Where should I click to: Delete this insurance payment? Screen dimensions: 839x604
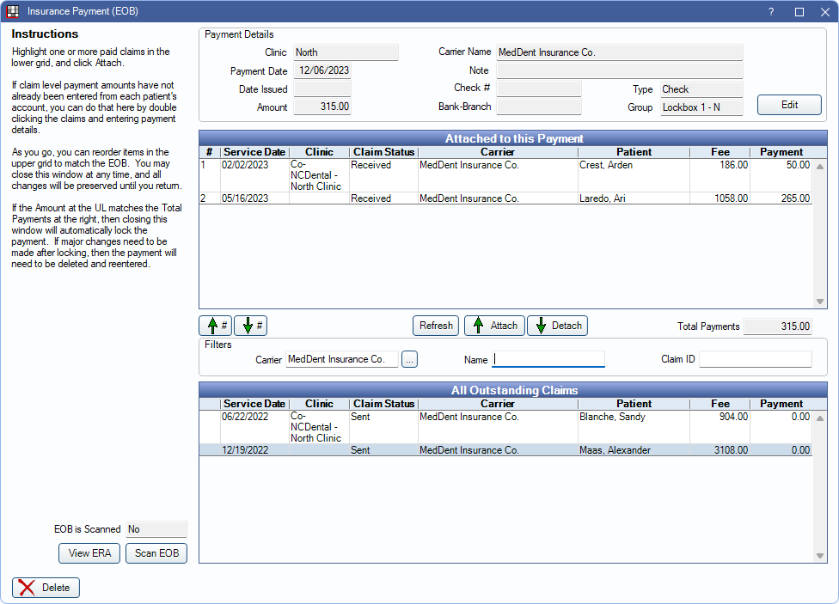click(46, 588)
